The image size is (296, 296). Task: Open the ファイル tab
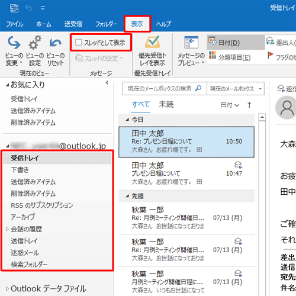15,24
